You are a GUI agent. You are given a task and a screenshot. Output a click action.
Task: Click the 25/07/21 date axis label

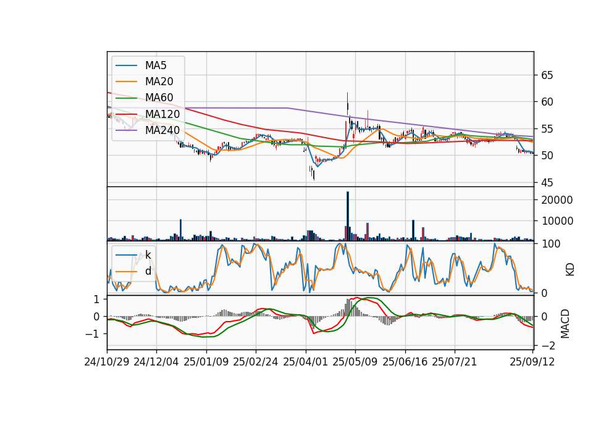pos(455,362)
